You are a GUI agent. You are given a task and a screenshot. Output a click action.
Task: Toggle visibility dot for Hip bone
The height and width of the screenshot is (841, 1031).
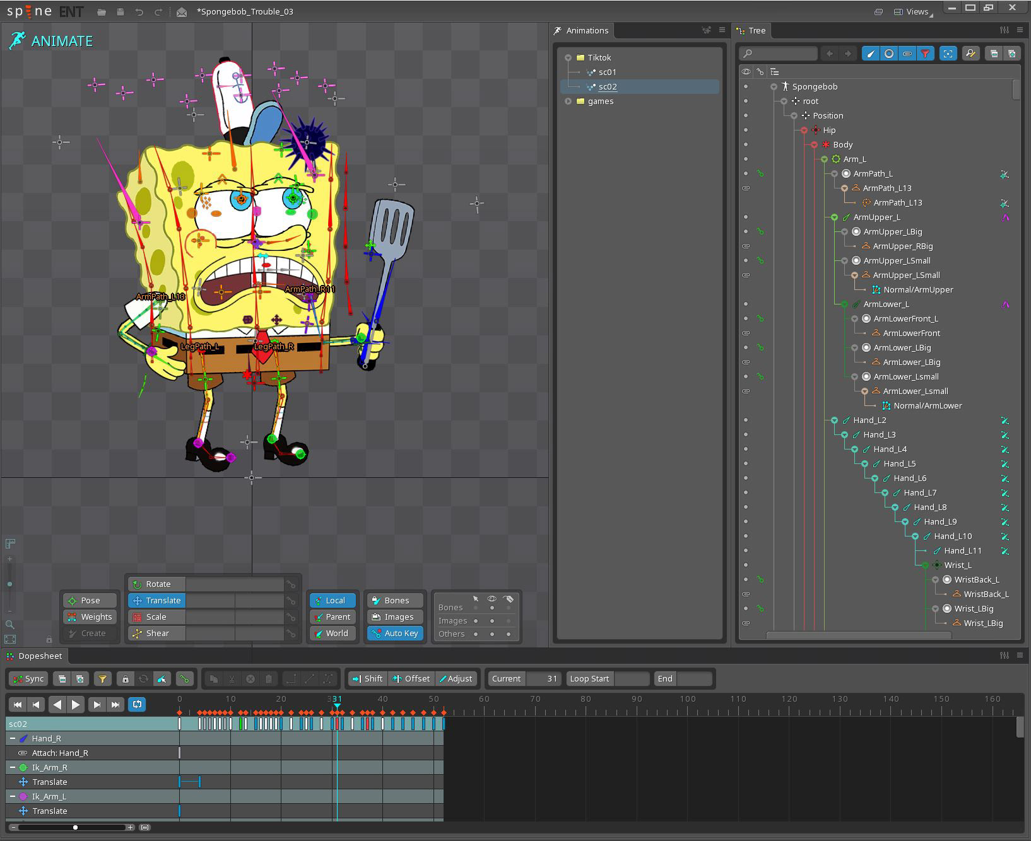click(x=746, y=130)
